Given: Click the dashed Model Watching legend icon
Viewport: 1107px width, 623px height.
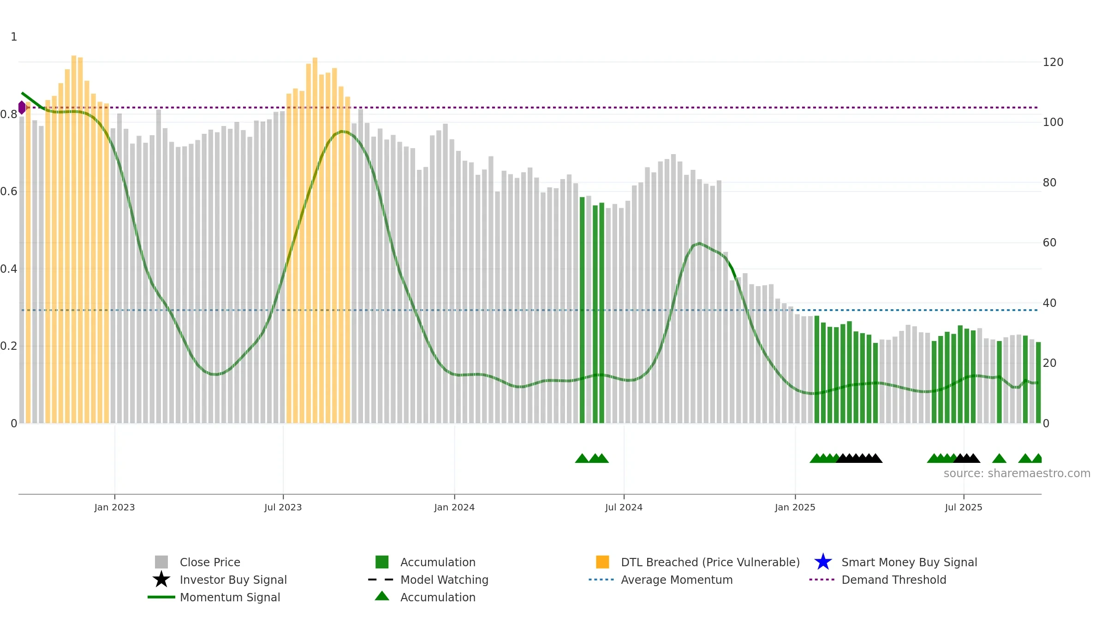Looking at the screenshot, I should tap(381, 580).
